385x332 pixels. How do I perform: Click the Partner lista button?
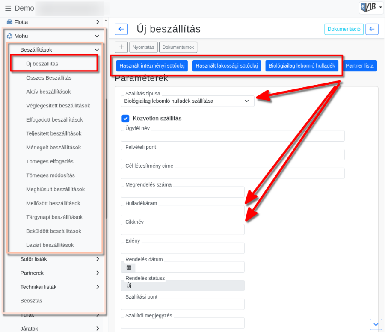(x=360, y=66)
